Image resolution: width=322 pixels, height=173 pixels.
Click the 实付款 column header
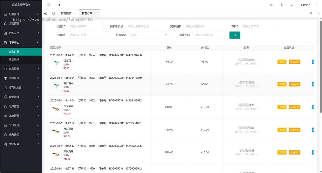click(x=205, y=48)
